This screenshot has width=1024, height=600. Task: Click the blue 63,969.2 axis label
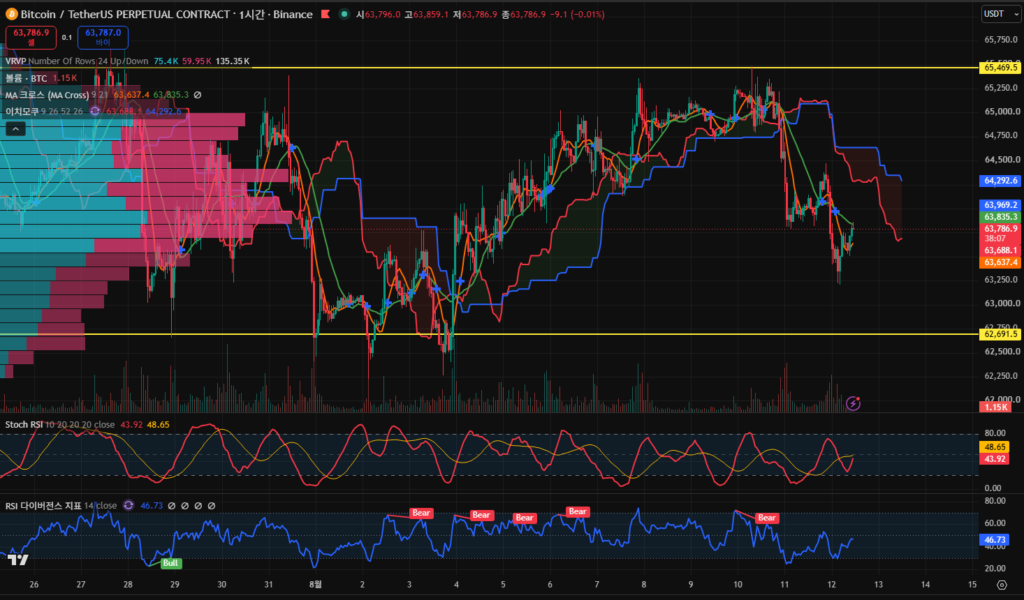pos(1001,205)
